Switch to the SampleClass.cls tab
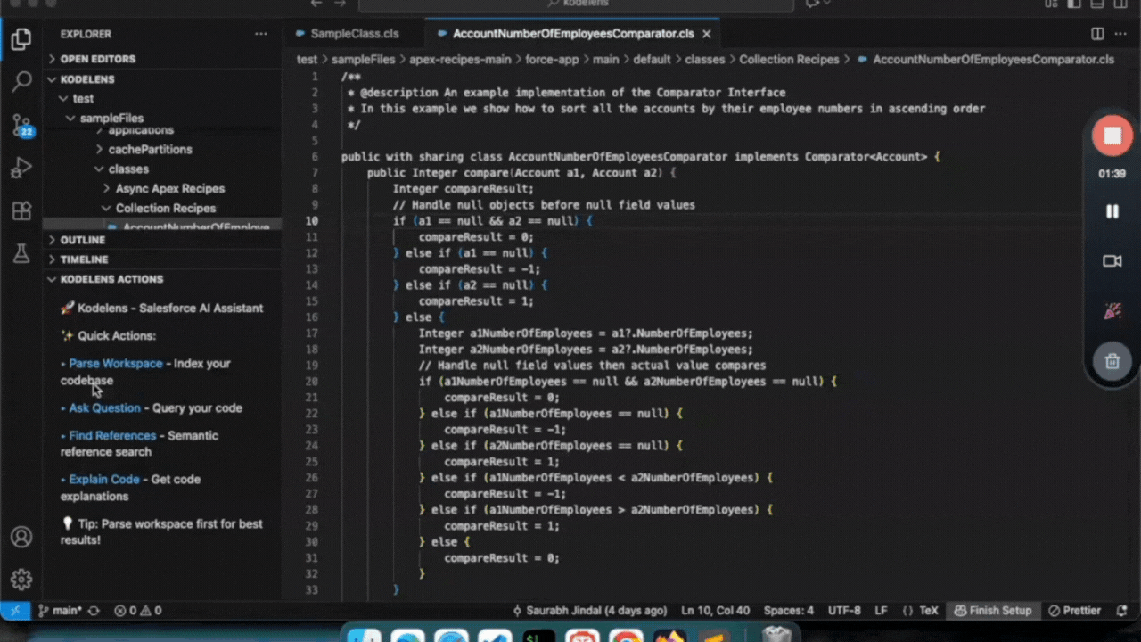Screen dimensions: 1141x642 point(354,34)
